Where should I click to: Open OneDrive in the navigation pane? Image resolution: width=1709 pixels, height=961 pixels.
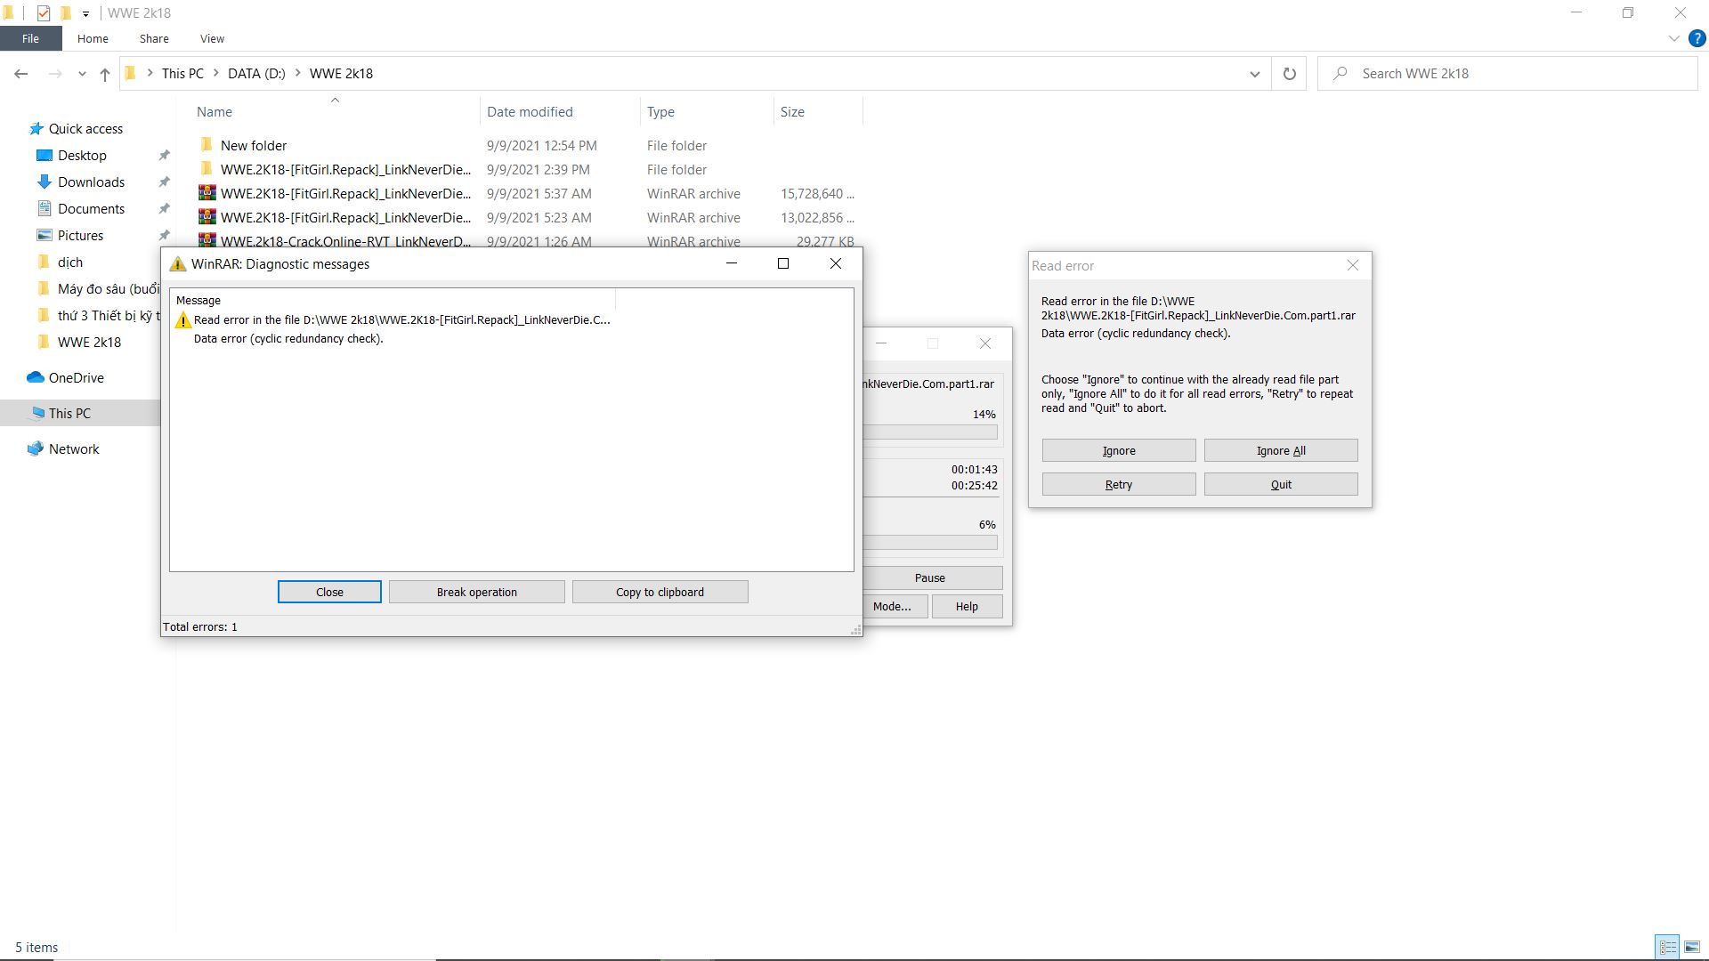click(76, 377)
